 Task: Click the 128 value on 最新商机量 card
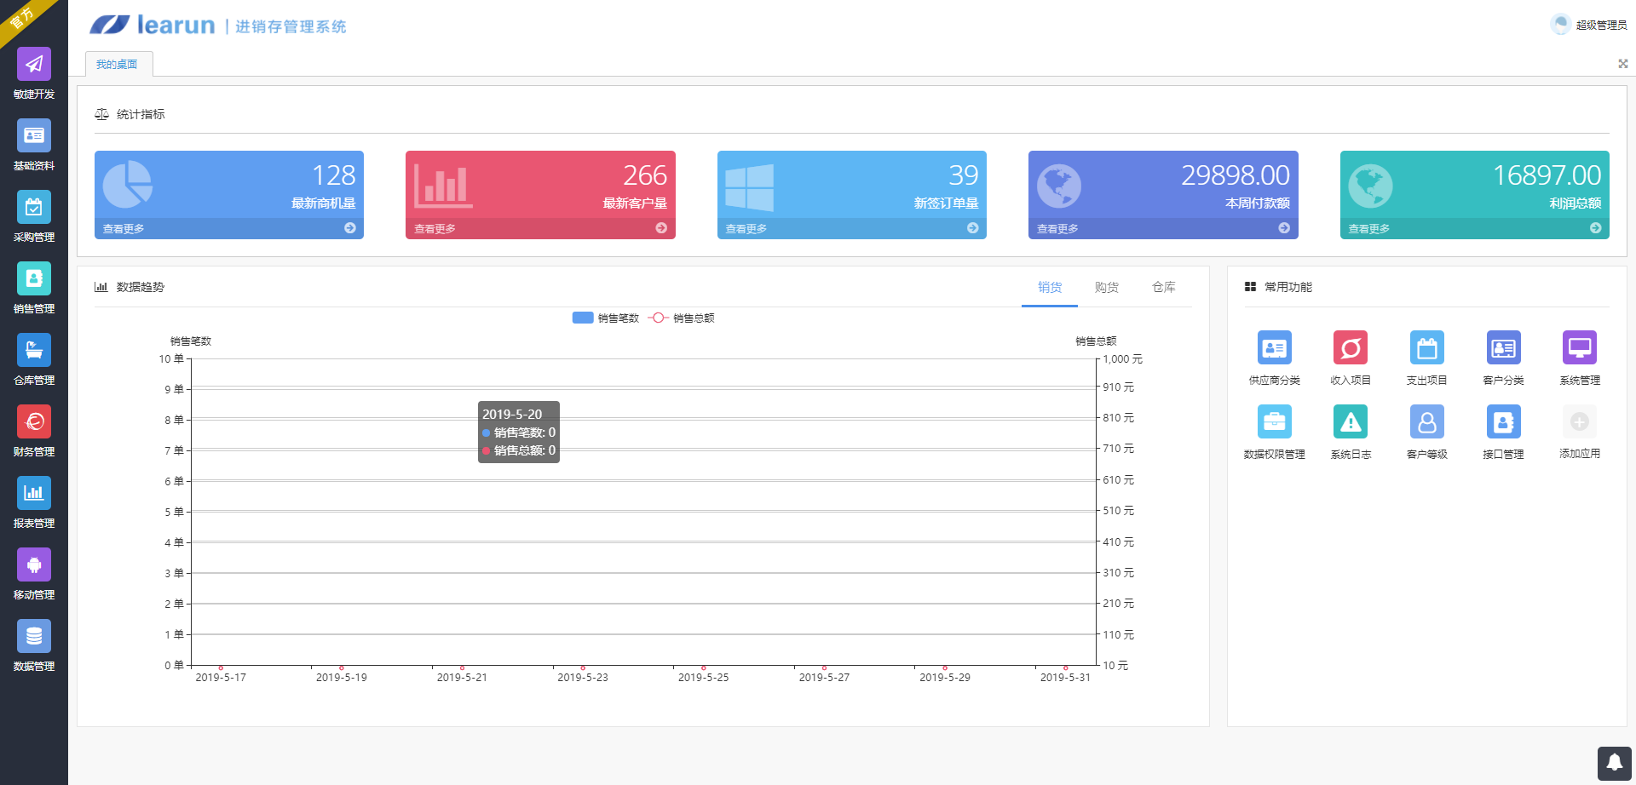point(334,175)
